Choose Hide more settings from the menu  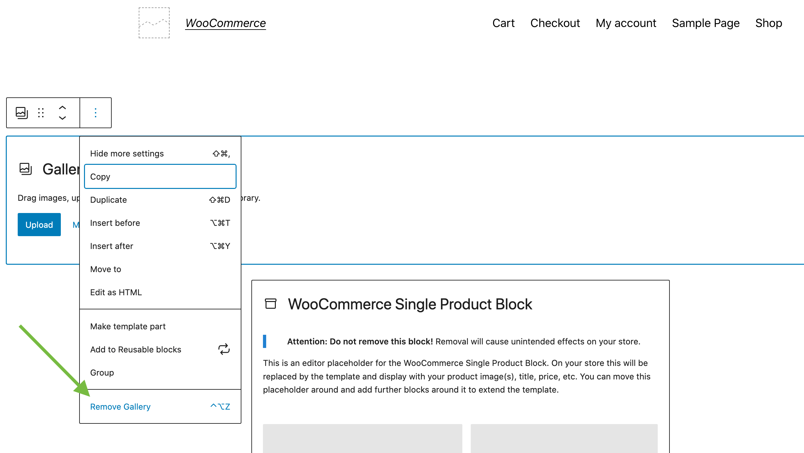127,153
